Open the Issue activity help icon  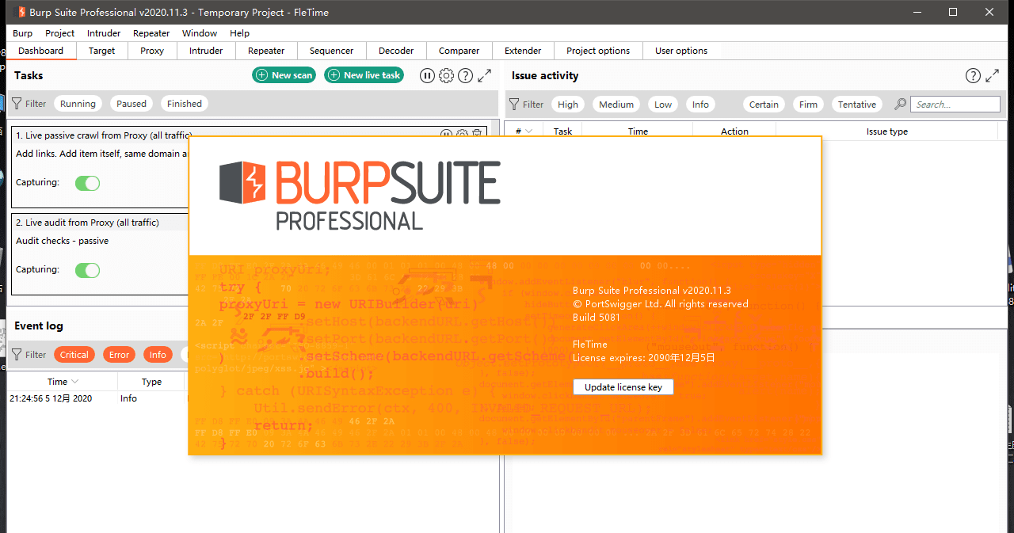(x=973, y=76)
